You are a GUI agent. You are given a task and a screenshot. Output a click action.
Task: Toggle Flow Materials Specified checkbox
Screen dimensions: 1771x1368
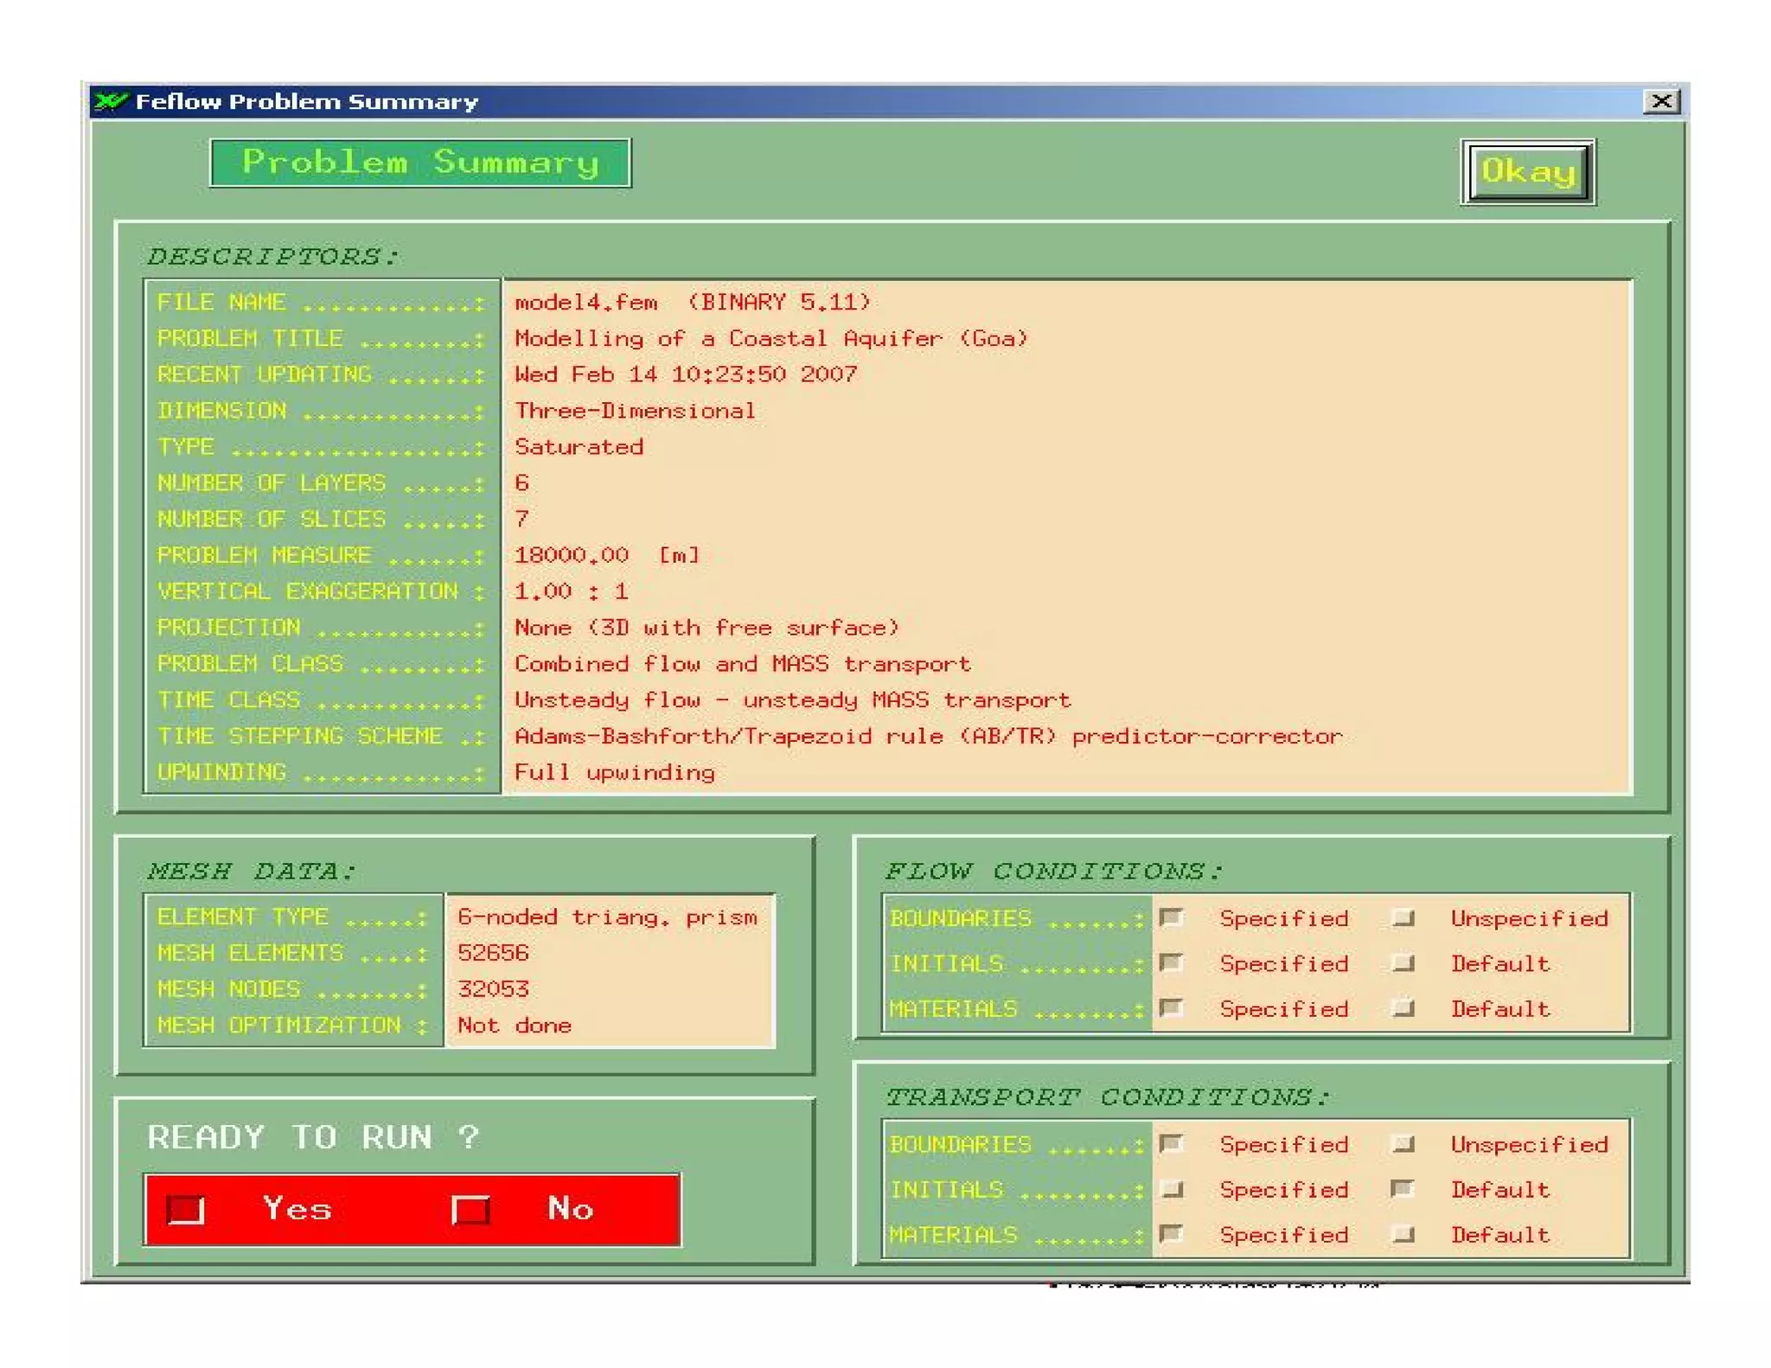[1171, 1007]
